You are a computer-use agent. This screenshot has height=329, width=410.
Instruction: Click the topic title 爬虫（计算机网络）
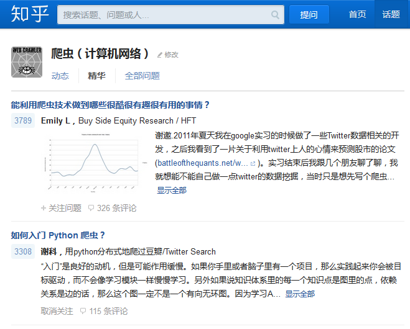[x=100, y=54]
